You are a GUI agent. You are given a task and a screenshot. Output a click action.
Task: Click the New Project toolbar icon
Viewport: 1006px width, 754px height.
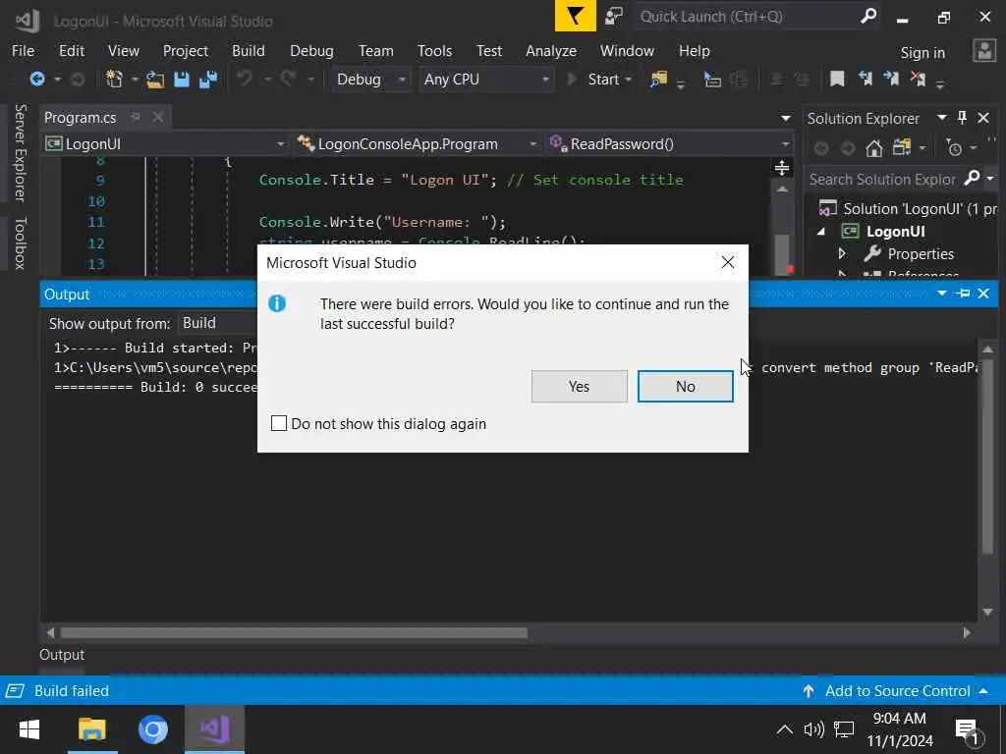click(x=114, y=79)
